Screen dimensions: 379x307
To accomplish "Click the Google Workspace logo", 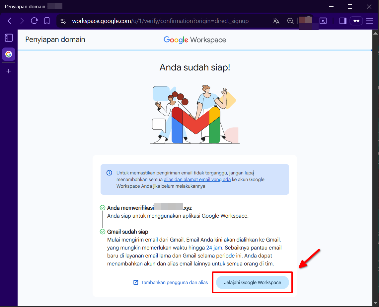I will point(195,40).
